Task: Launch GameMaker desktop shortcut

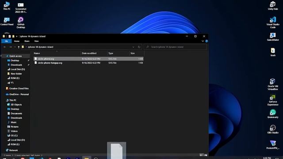Action: click(273, 37)
